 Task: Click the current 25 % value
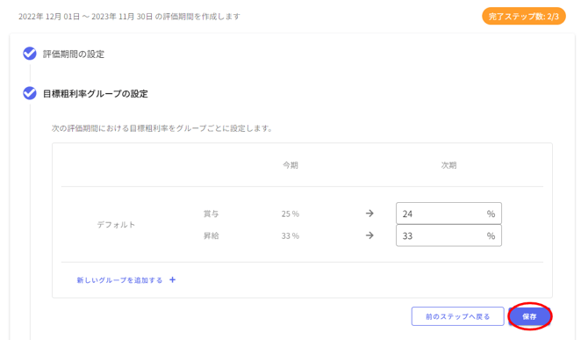point(290,213)
